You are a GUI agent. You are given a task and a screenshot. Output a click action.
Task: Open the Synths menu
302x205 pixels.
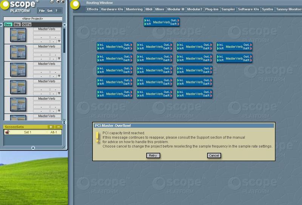coord(267,9)
